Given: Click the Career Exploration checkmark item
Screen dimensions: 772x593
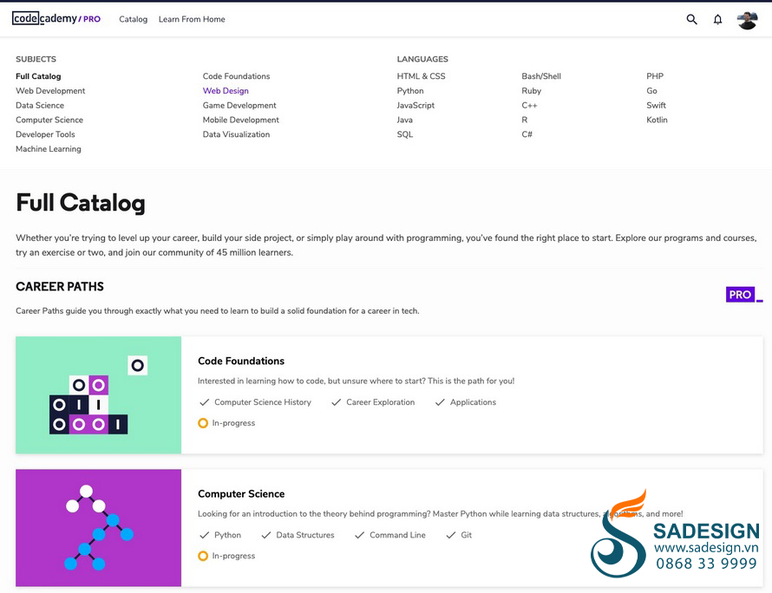Looking at the screenshot, I should coord(373,402).
